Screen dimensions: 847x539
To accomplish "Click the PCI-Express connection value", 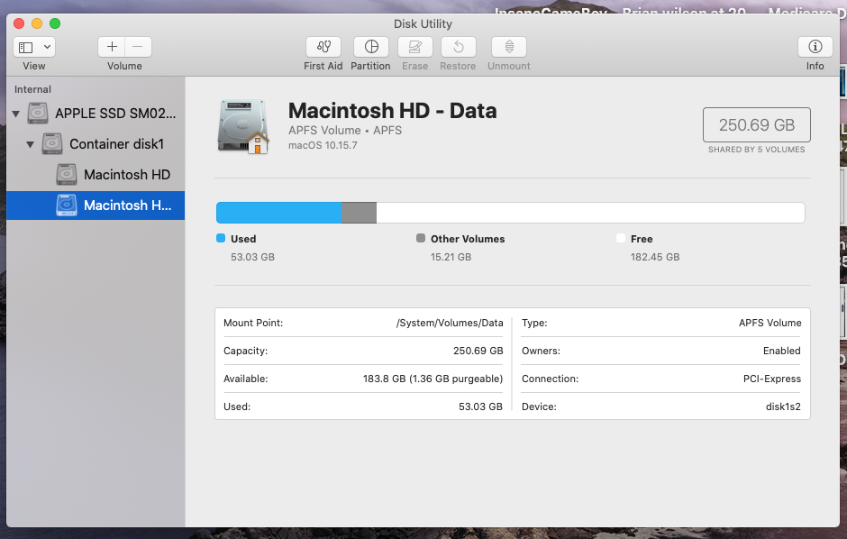I will 772,379.
